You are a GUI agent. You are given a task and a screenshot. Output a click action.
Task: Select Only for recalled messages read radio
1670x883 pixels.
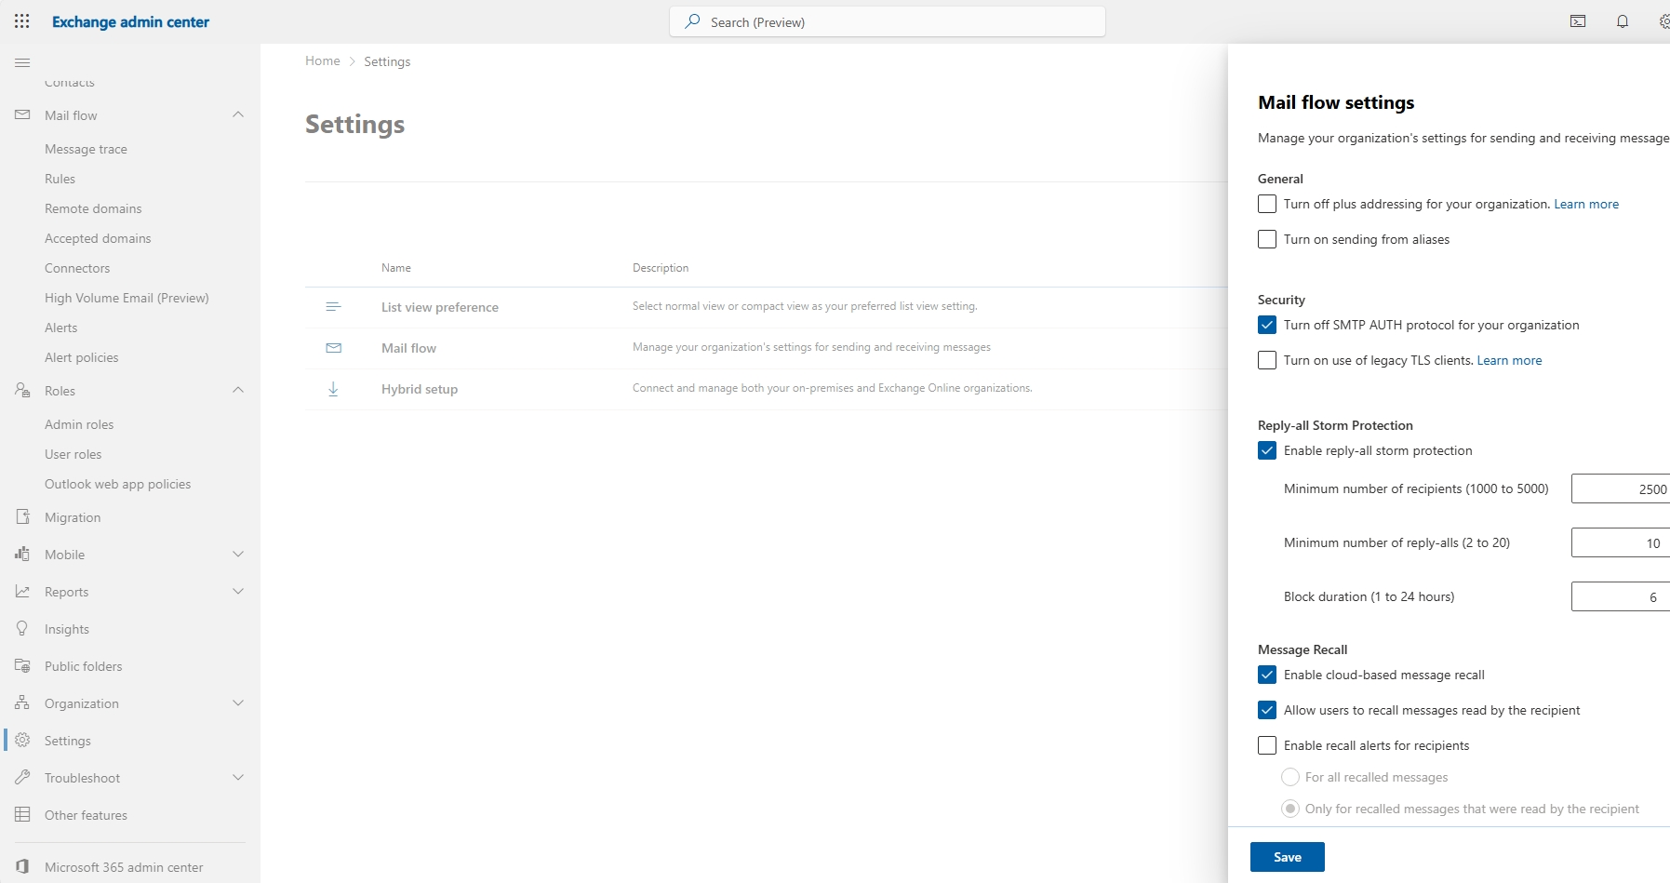(1290, 809)
